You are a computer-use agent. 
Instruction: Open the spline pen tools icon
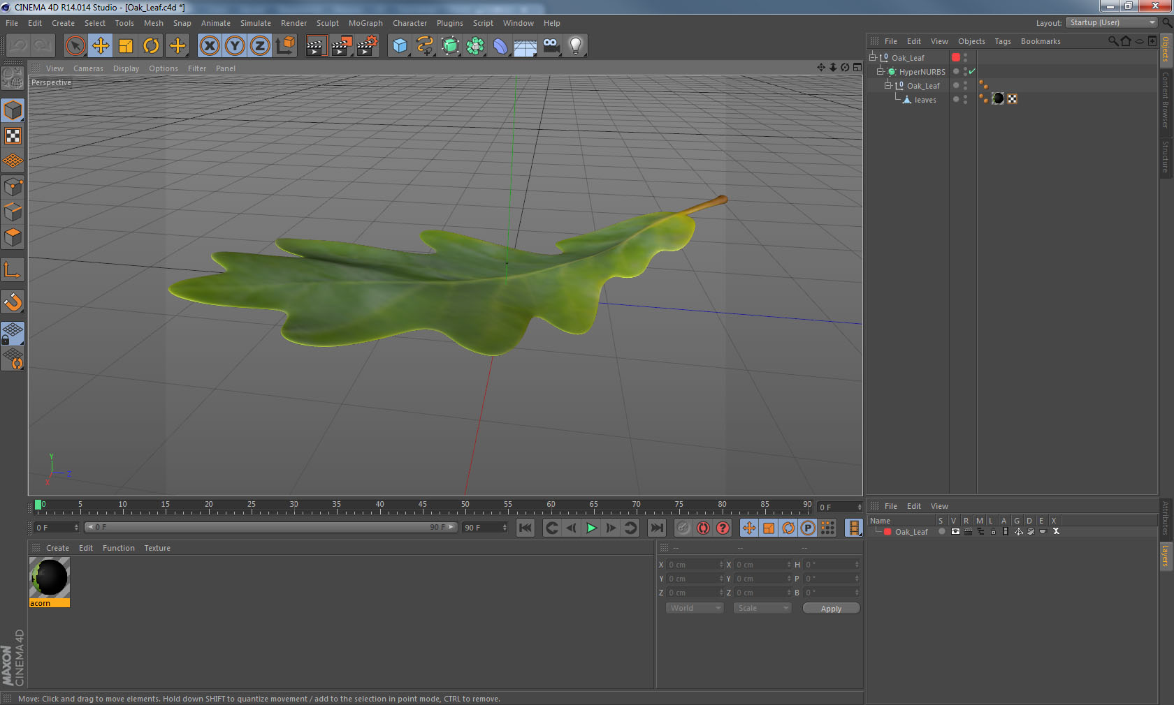tap(425, 46)
